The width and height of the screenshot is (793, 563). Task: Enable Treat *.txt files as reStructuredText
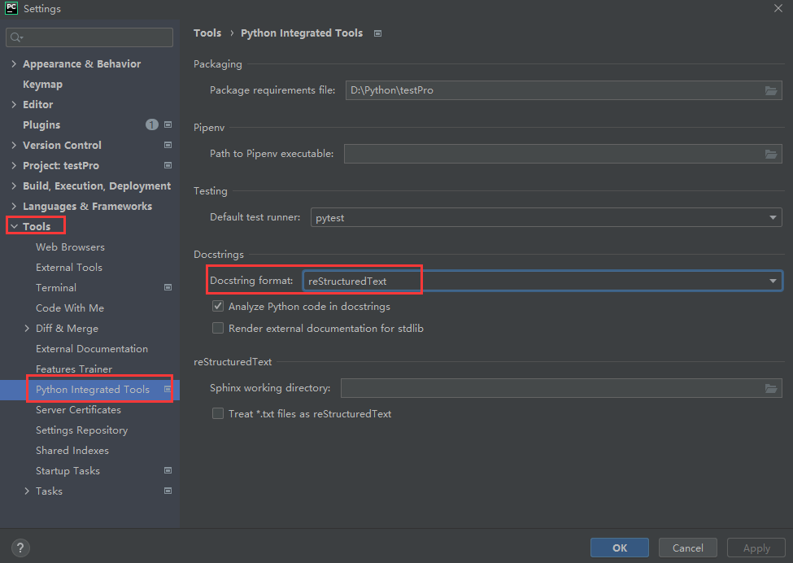(218, 413)
